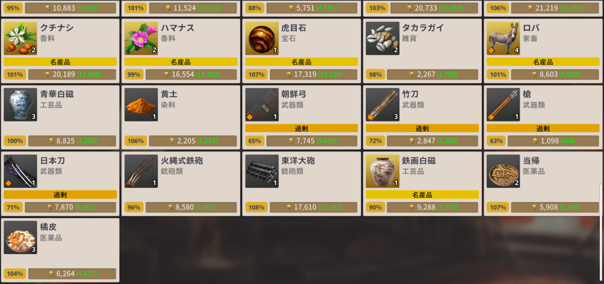Select the 火縄式鉄砲 matchlock gun icon
The image size is (604, 284).
click(x=141, y=171)
